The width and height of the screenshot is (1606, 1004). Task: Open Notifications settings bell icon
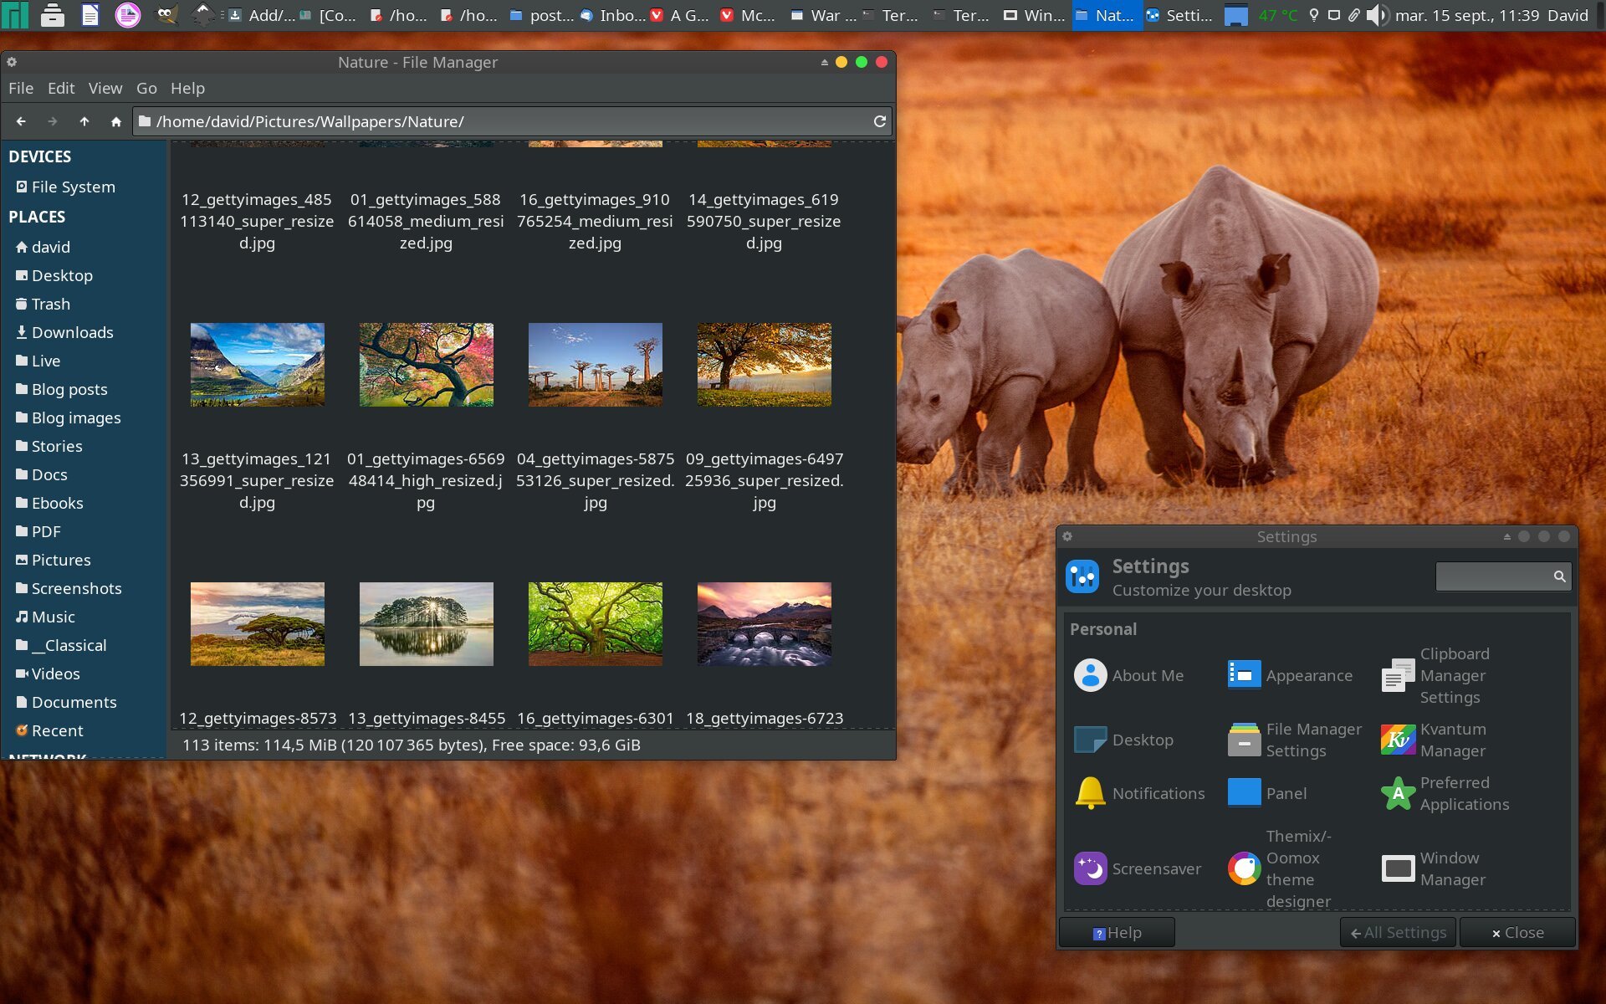tap(1090, 793)
